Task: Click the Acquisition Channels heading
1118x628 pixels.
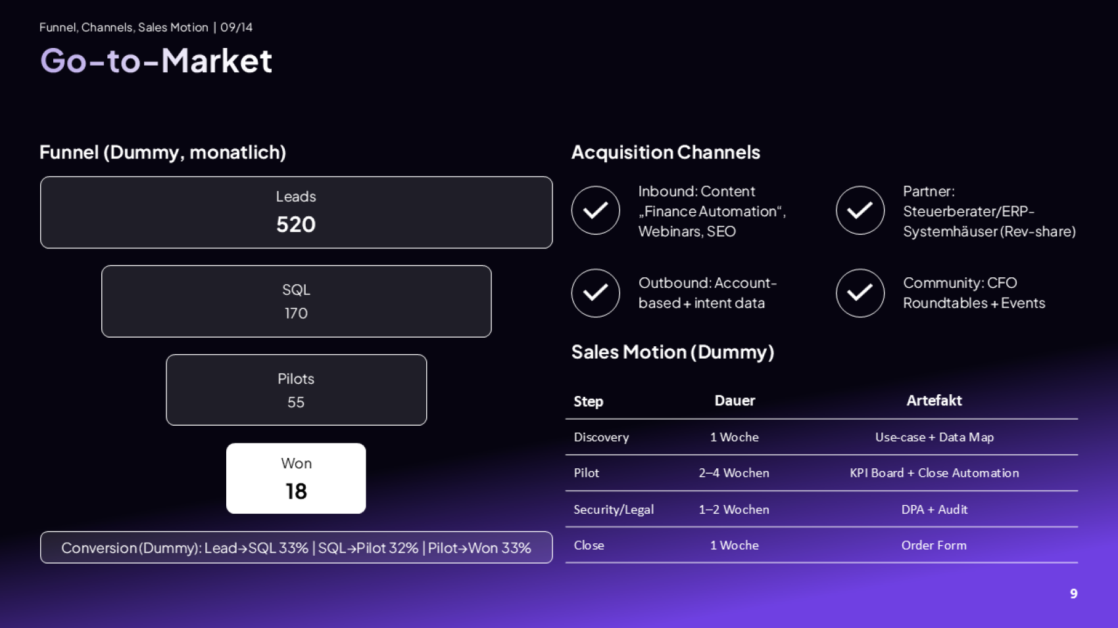Action: [666, 152]
